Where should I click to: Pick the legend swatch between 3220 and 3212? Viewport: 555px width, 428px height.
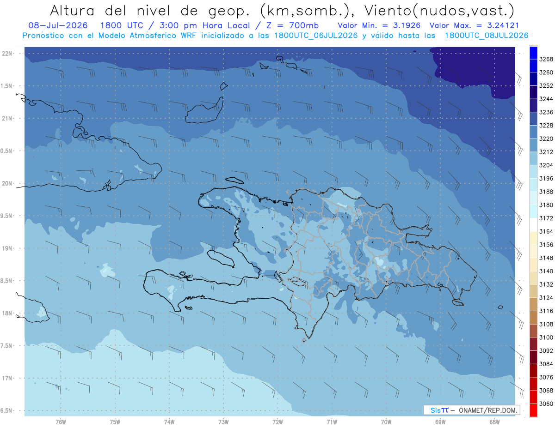(533, 145)
